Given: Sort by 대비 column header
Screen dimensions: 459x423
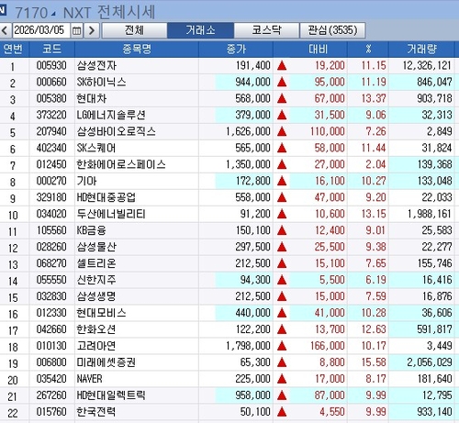Looking at the screenshot, I should click(x=319, y=50).
